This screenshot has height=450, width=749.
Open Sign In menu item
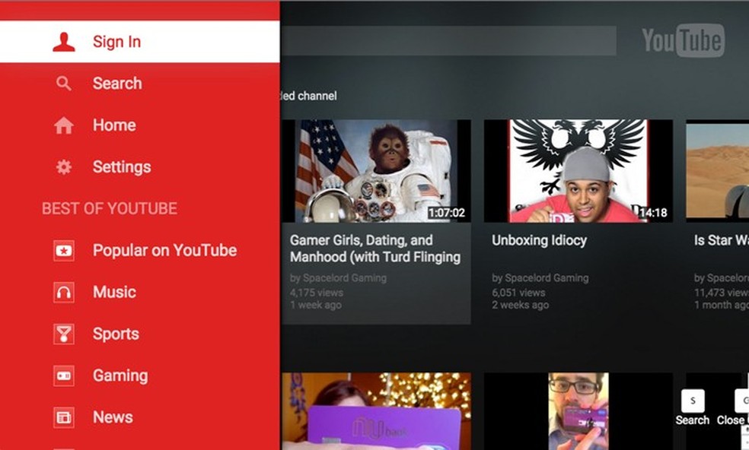[140, 42]
